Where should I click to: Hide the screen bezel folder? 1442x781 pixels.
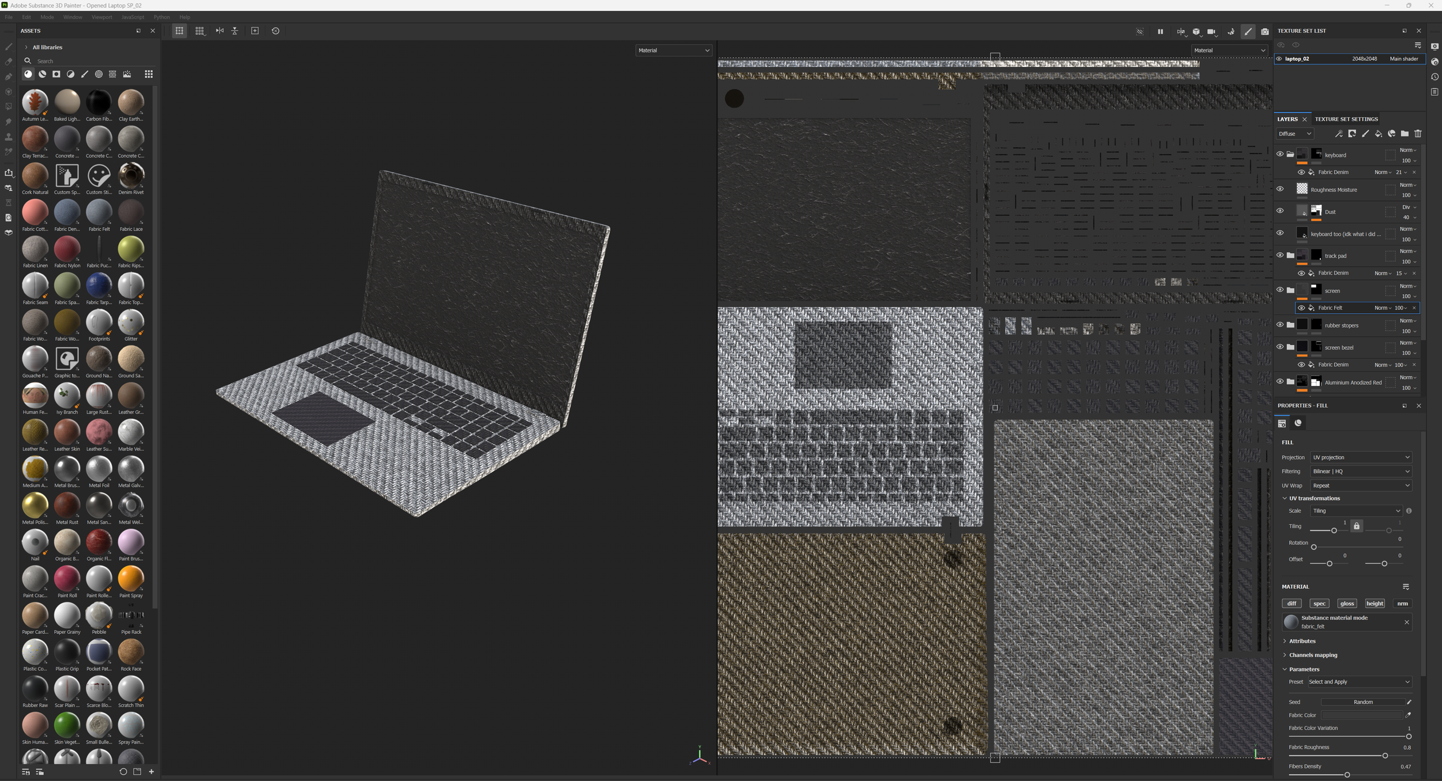(x=1280, y=347)
